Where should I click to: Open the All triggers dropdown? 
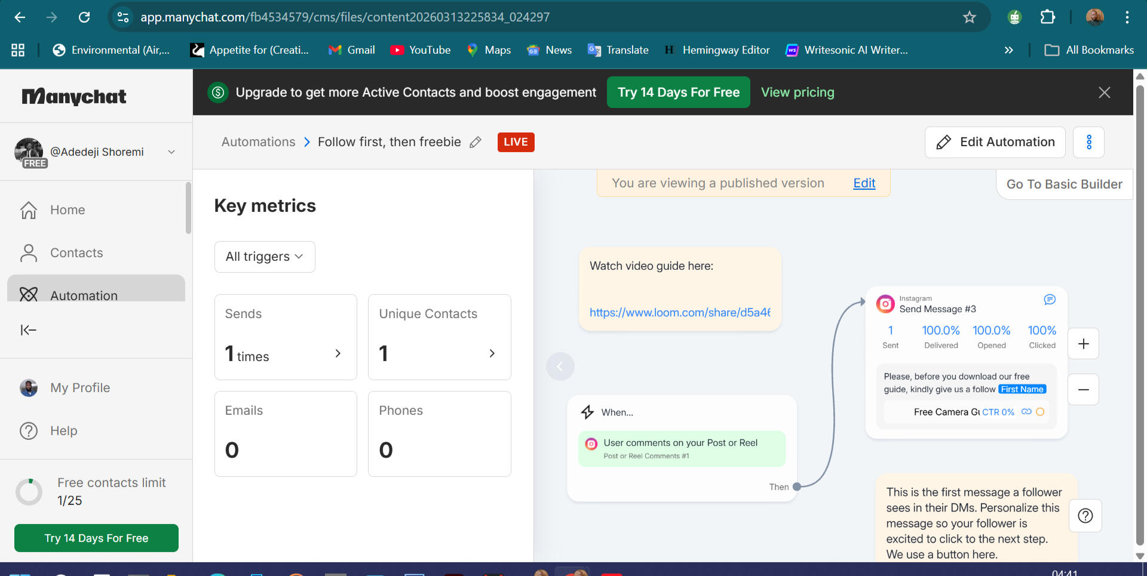[x=264, y=257]
